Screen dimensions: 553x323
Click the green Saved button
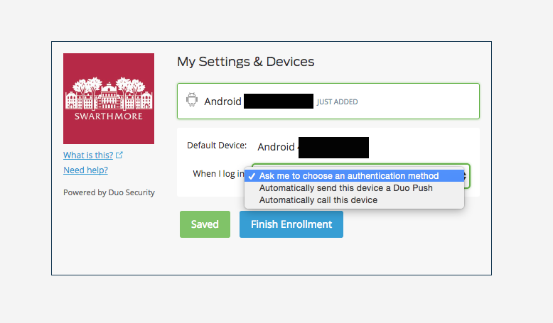205,224
